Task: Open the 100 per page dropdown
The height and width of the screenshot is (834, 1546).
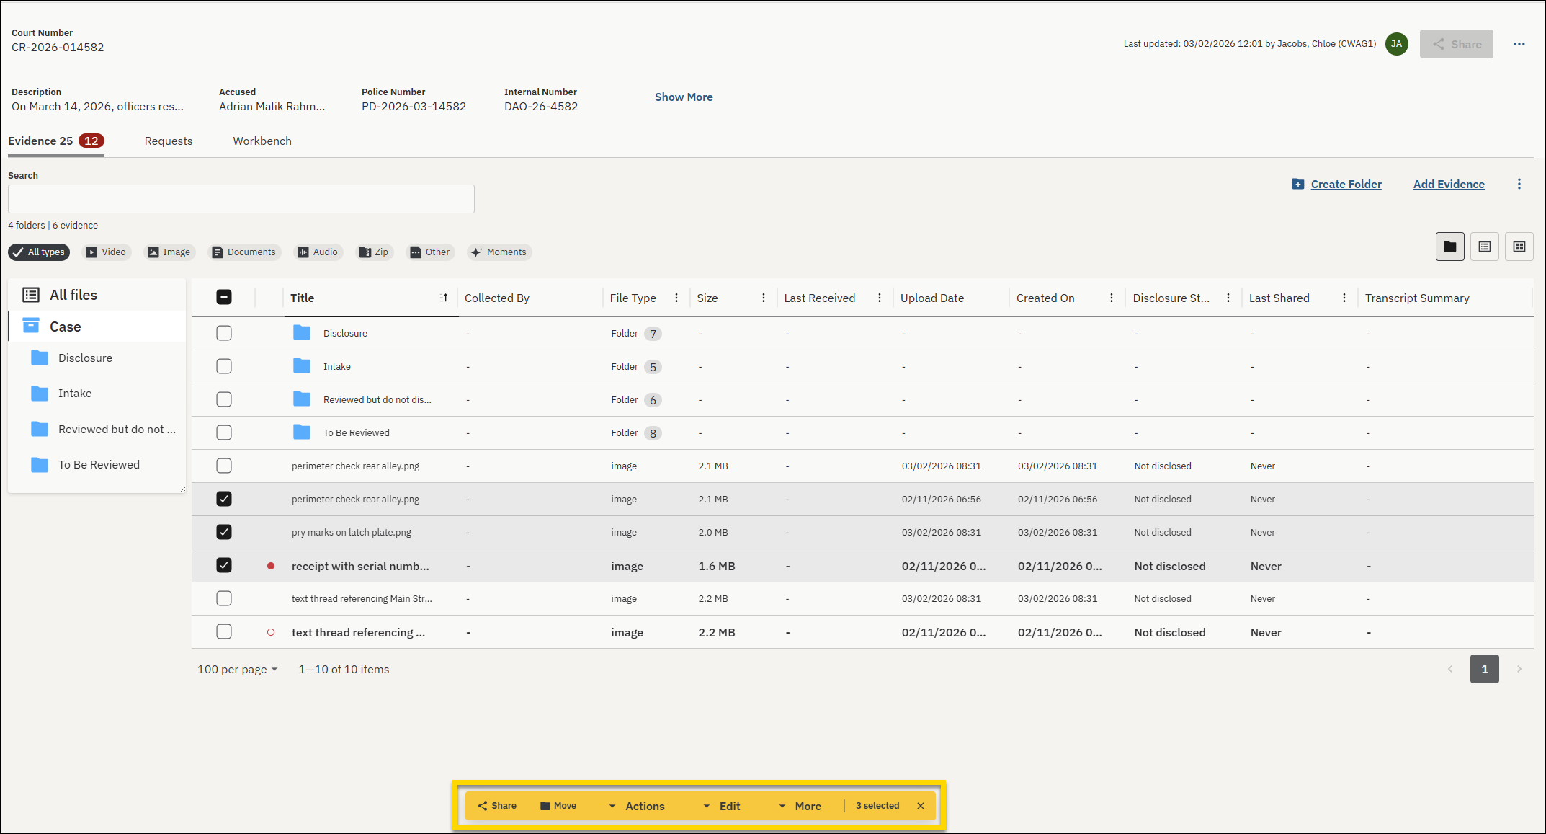Action: point(236,669)
